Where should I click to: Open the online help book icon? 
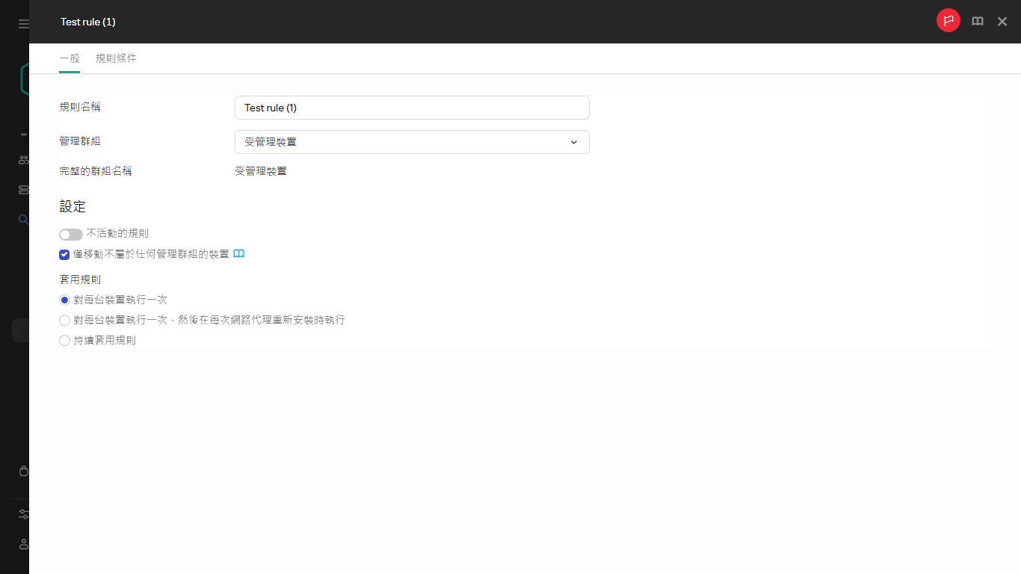coord(977,21)
